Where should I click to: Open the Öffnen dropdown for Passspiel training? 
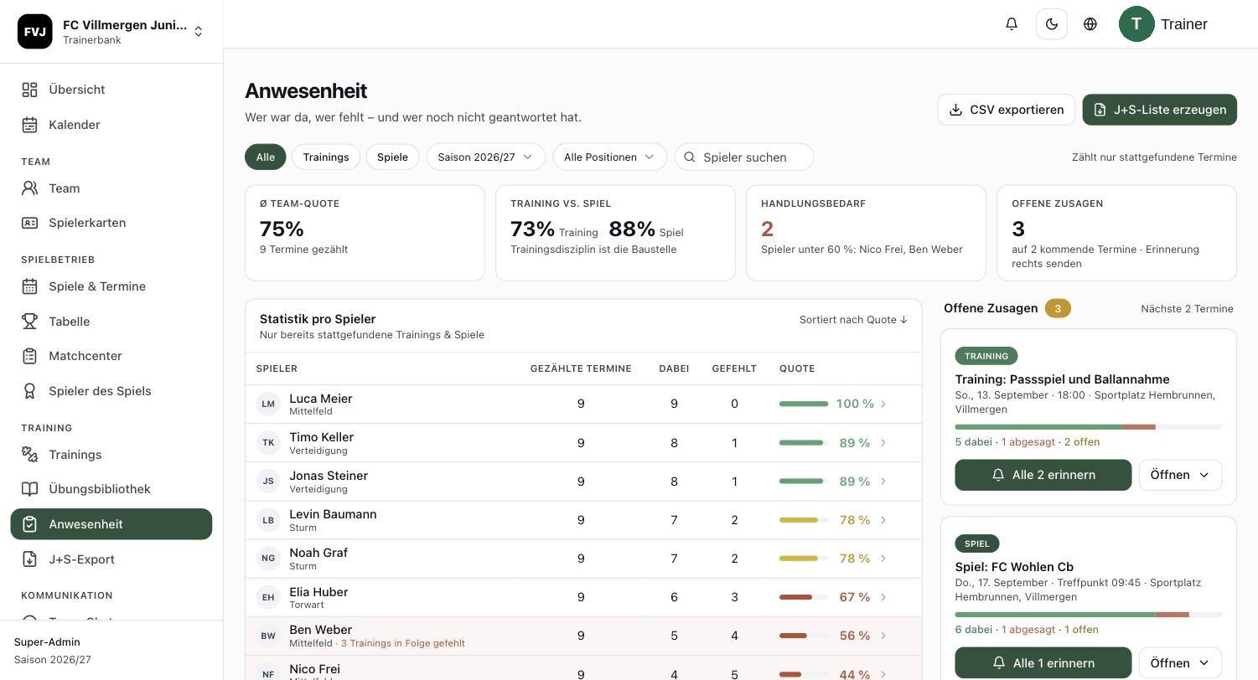[x=1180, y=475]
